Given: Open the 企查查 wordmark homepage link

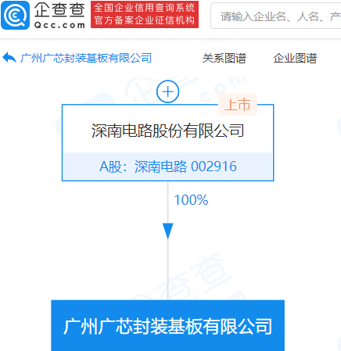Looking at the screenshot, I should pyautogui.click(x=59, y=10).
